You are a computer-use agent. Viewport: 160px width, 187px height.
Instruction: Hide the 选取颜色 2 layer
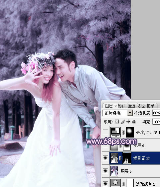click(105, 184)
